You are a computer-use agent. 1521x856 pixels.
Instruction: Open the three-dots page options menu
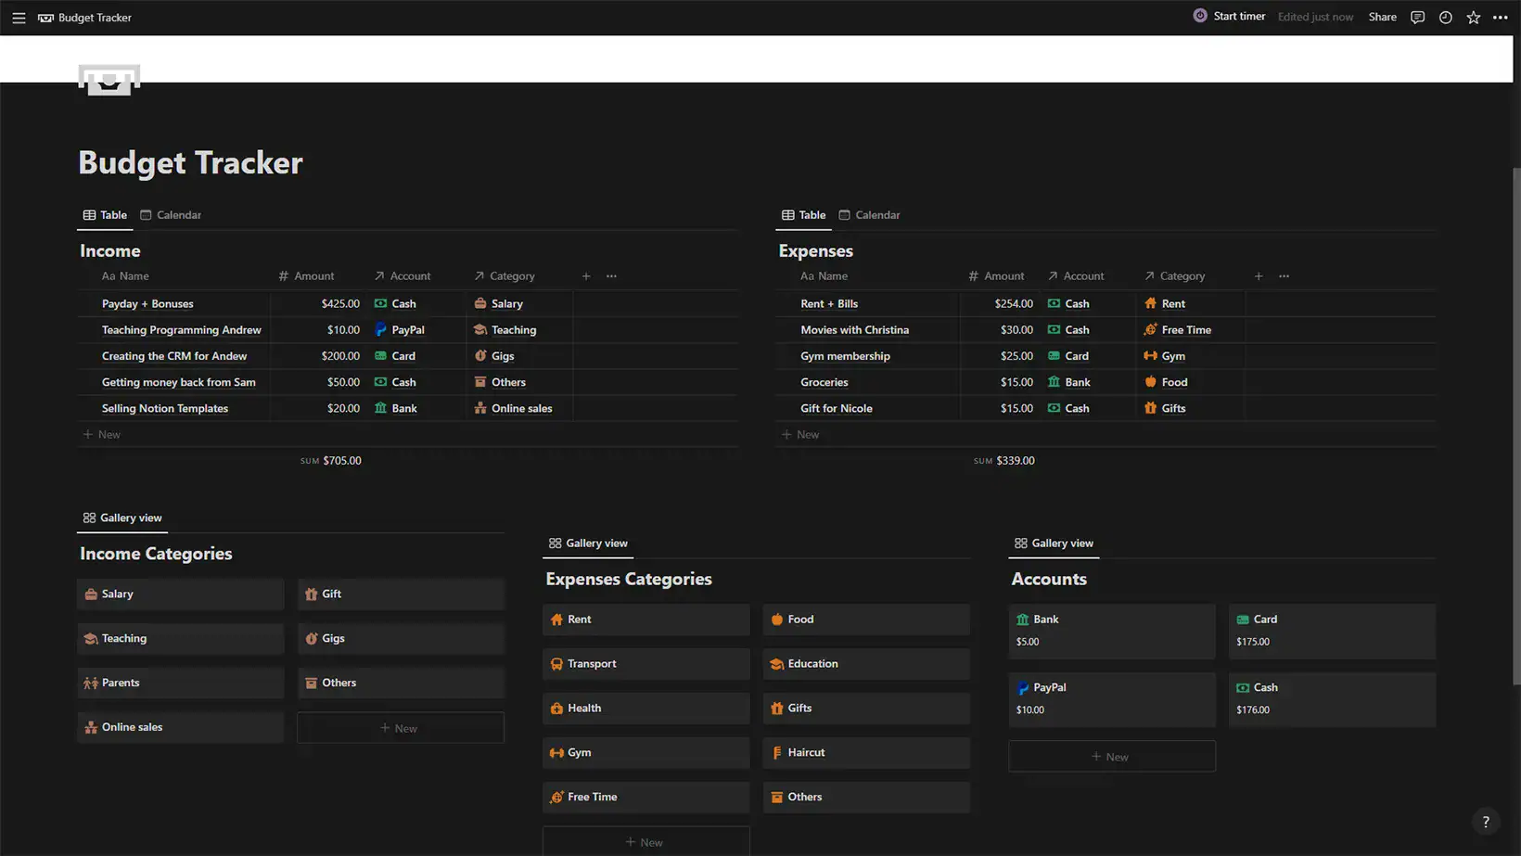tap(1500, 18)
